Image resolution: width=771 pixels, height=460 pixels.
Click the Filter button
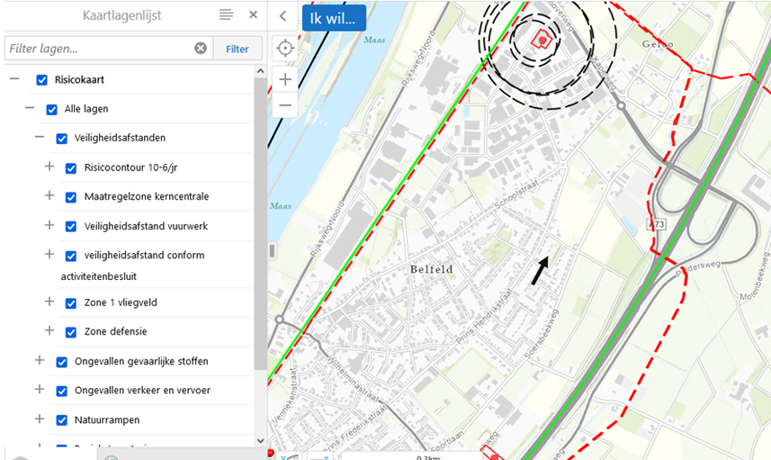238,49
